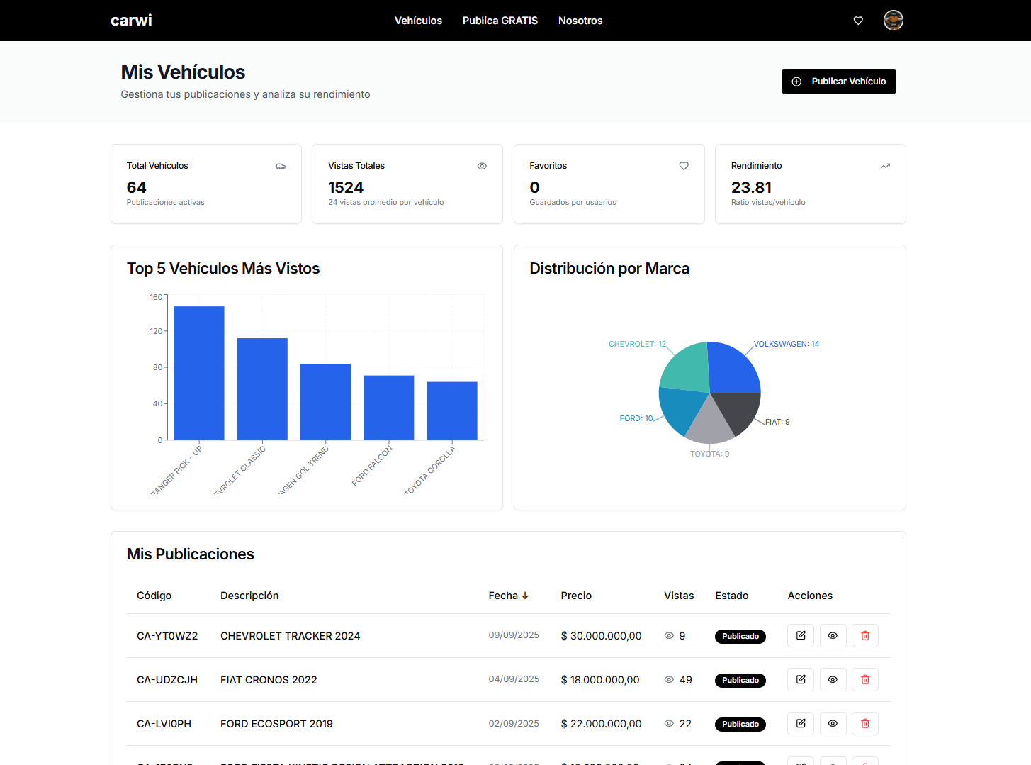The width and height of the screenshot is (1031, 765).
Task: Go to carwi home logo
Action: tap(131, 21)
